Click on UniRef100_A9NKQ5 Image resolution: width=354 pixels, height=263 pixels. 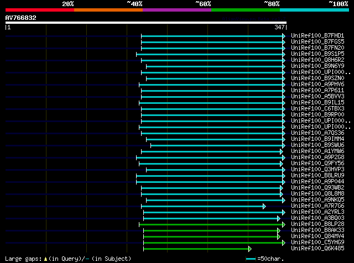317,200
